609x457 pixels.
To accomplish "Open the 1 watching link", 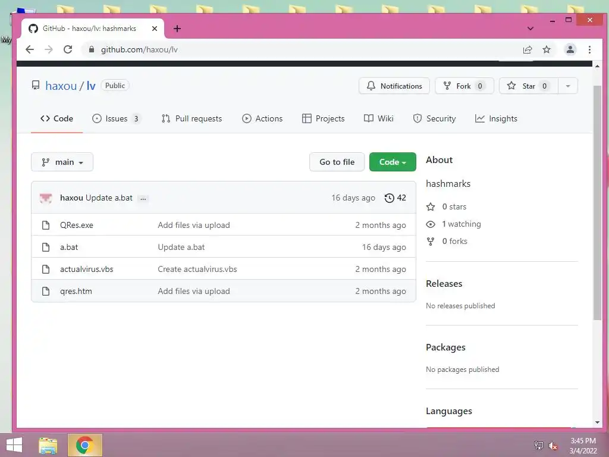I will pyautogui.click(x=454, y=224).
